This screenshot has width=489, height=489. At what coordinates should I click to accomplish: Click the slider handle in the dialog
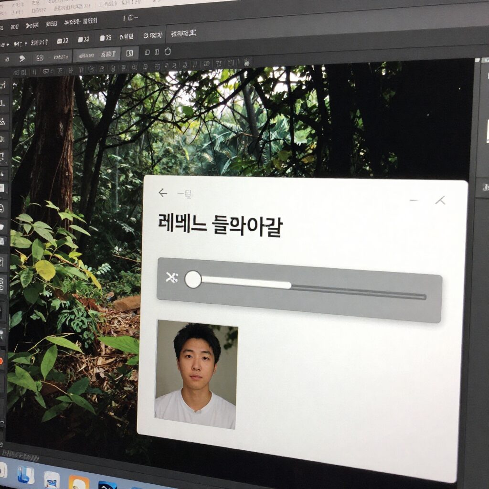tap(194, 280)
